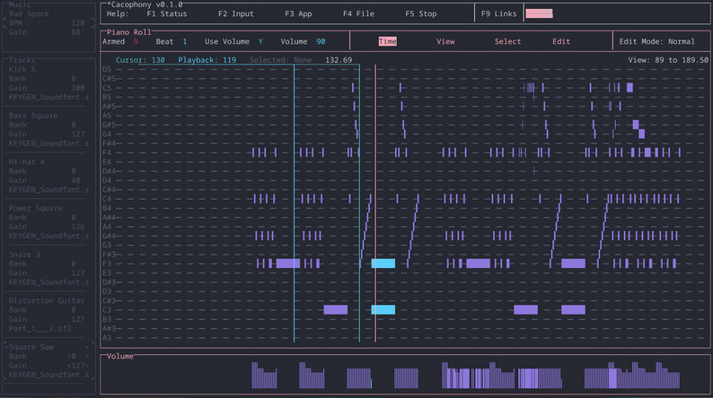Screen dimensions: 713x398
Task: Toggle the Use Volume Y option
Action: tap(260, 42)
